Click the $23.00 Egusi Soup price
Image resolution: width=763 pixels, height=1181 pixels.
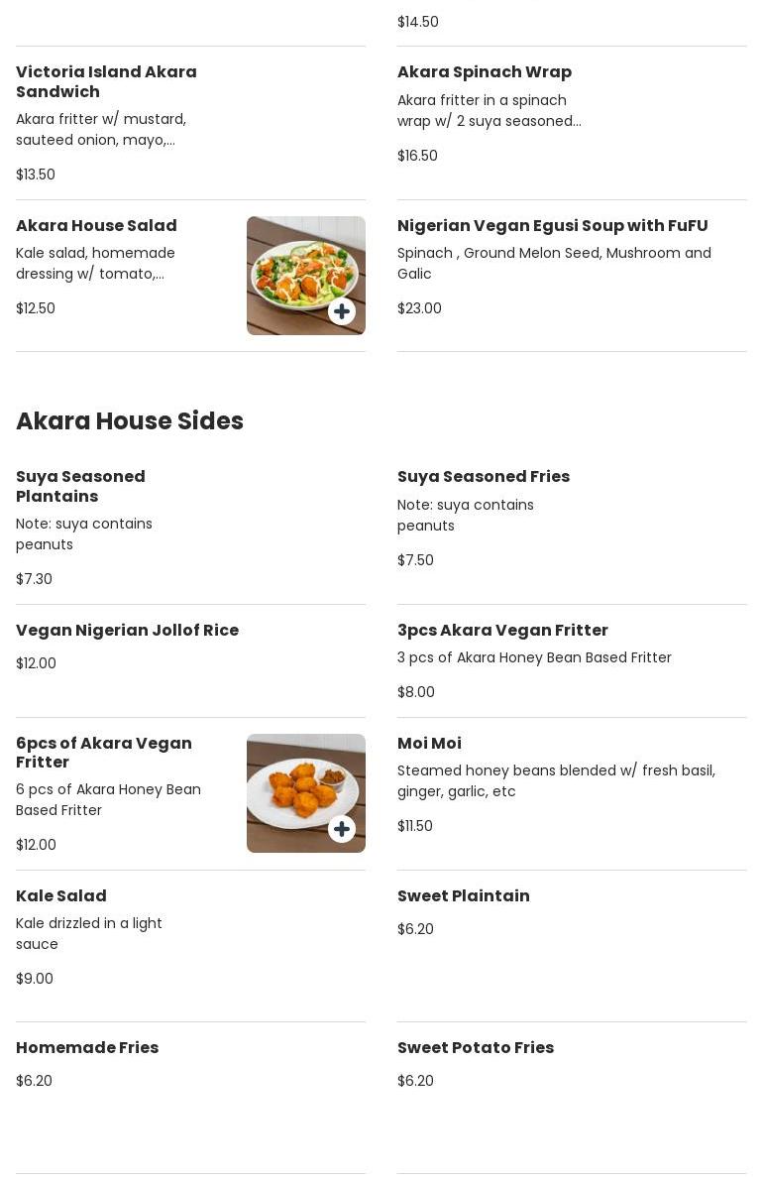point(419,308)
